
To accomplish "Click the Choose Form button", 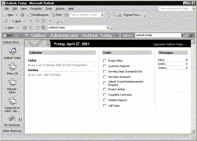I will pos(132,15).
